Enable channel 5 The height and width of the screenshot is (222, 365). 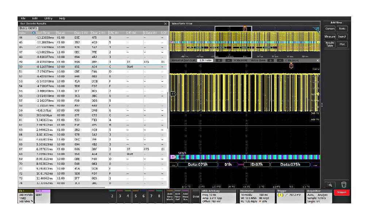coord(135,196)
